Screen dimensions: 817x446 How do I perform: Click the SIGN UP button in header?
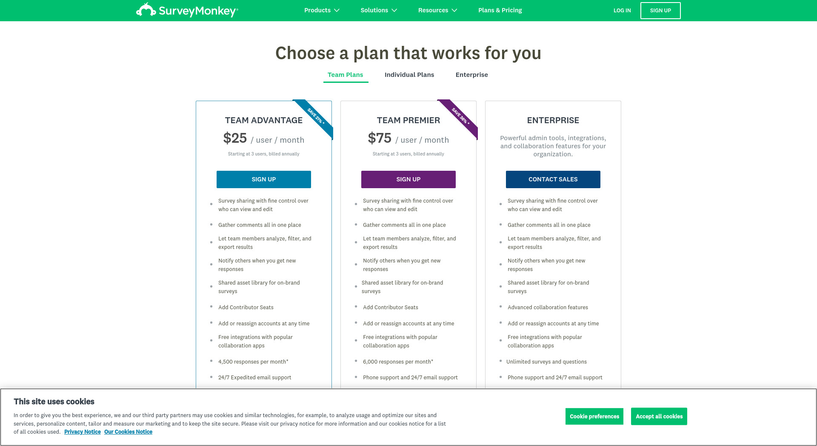click(x=660, y=11)
